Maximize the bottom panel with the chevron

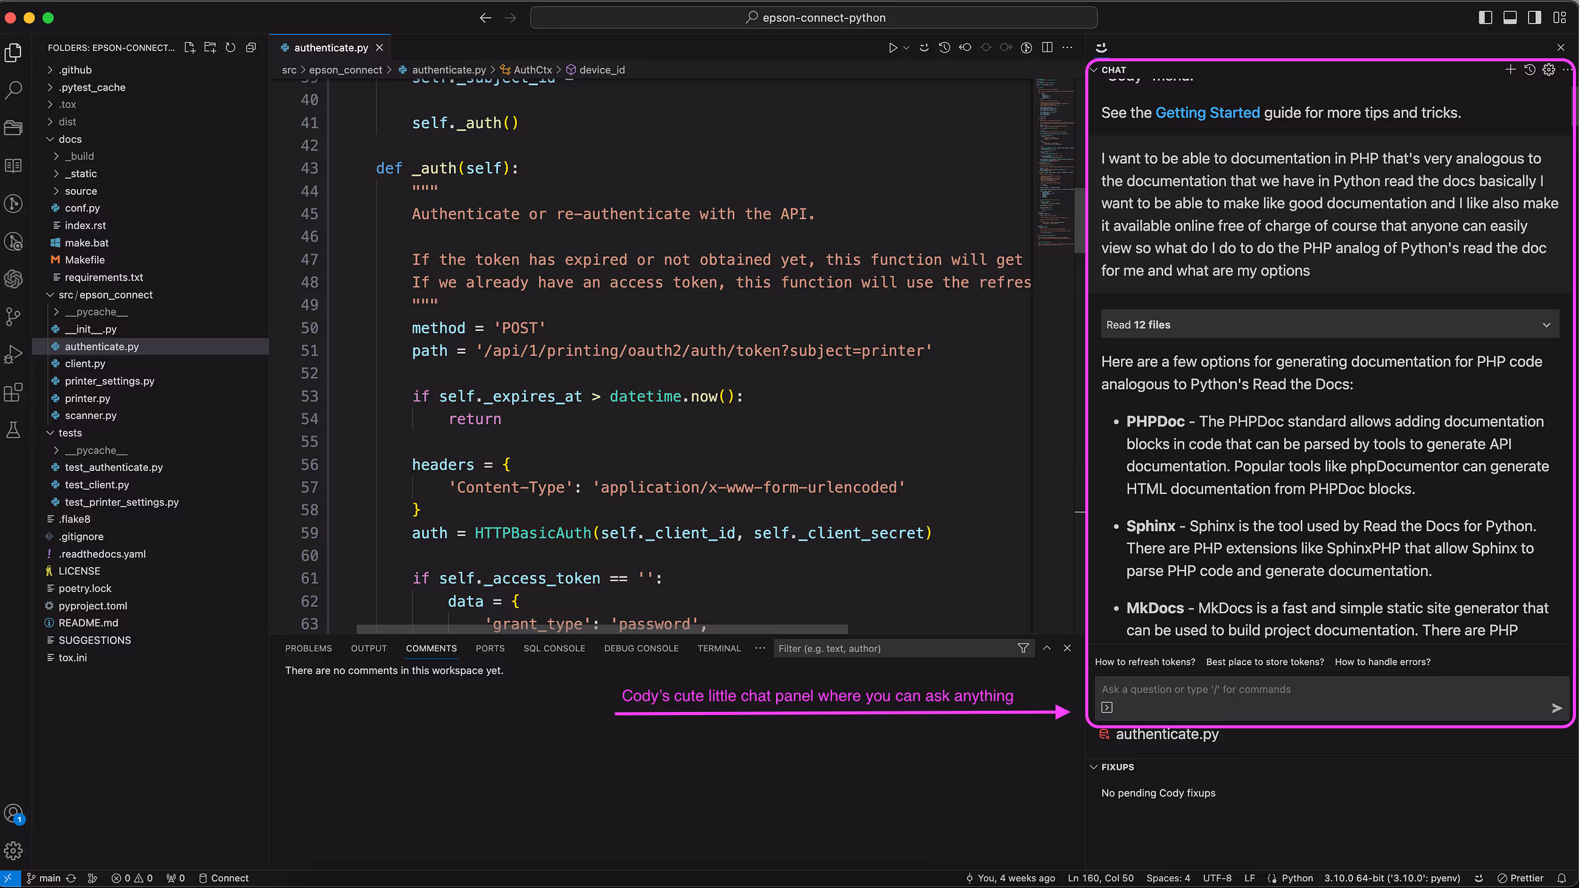pos(1047,648)
